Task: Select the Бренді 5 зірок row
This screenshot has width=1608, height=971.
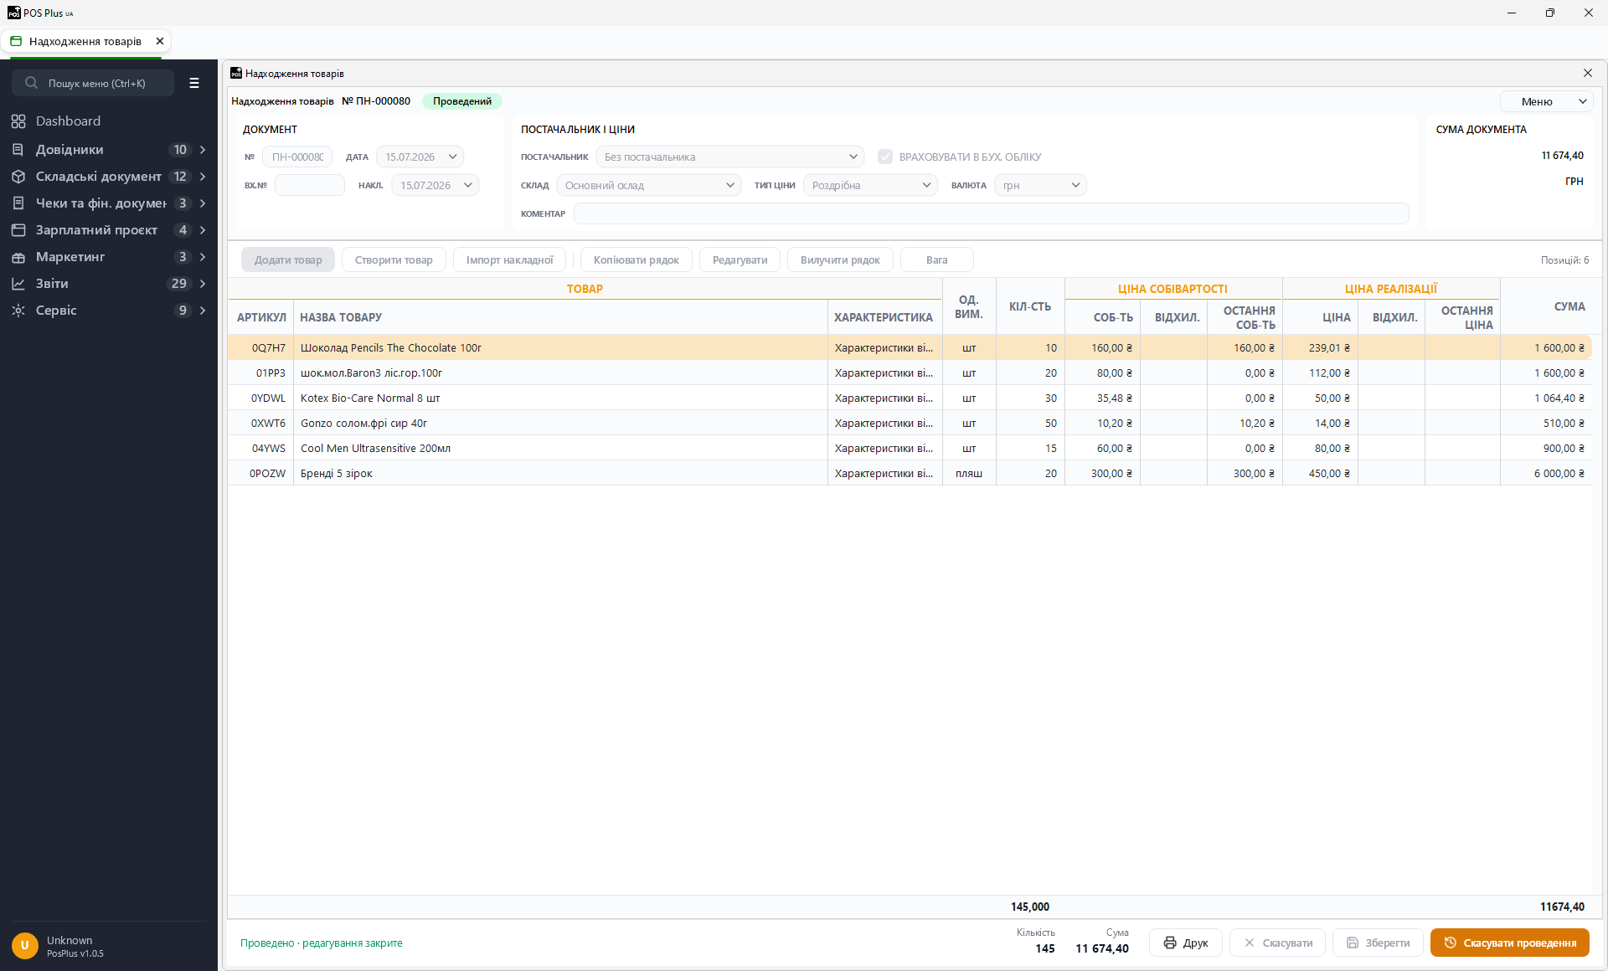Action: pyautogui.click(x=910, y=473)
